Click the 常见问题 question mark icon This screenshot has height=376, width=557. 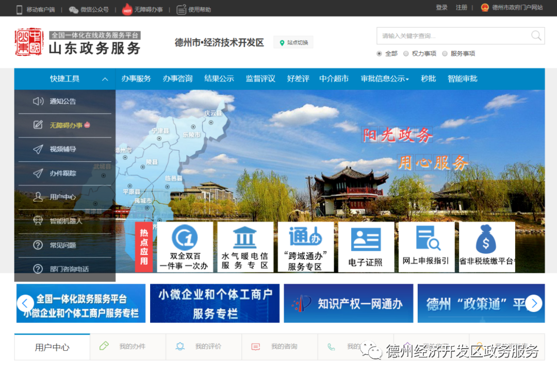tap(38, 245)
